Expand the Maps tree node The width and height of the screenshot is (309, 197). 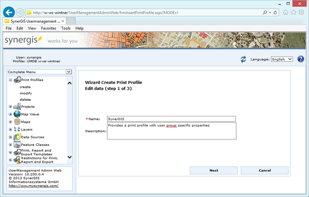click(10, 122)
